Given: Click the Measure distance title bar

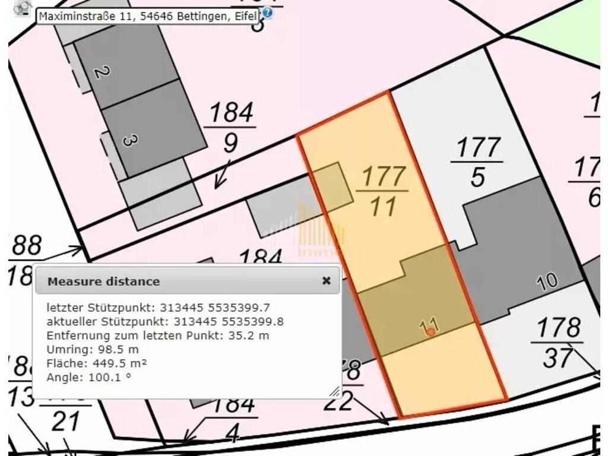Looking at the screenshot, I should 178,281.
